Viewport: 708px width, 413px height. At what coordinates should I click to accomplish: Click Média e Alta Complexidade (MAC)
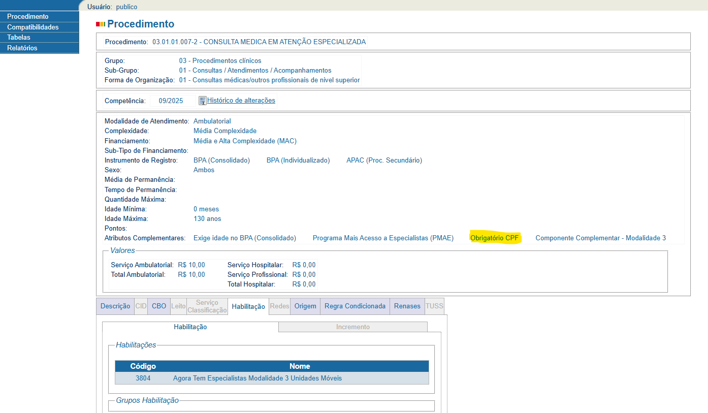click(x=245, y=141)
